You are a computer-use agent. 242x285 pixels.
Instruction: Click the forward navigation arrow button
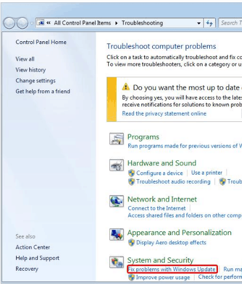(22, 23)
